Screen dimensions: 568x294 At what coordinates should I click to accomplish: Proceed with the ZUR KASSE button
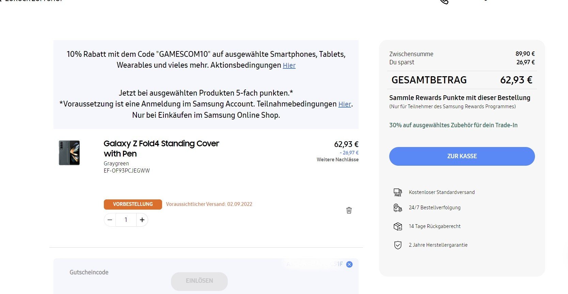(x=462, y=156)
